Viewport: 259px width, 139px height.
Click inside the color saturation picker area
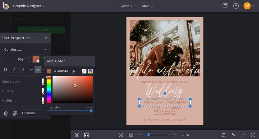73,90
